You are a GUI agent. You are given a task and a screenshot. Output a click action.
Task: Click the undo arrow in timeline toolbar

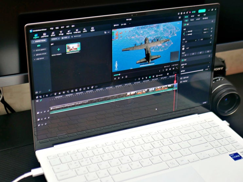(x=47, y=95)
